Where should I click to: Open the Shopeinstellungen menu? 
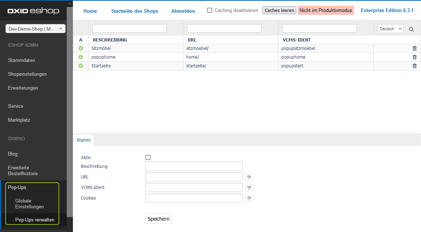click(x=27, y=74)
